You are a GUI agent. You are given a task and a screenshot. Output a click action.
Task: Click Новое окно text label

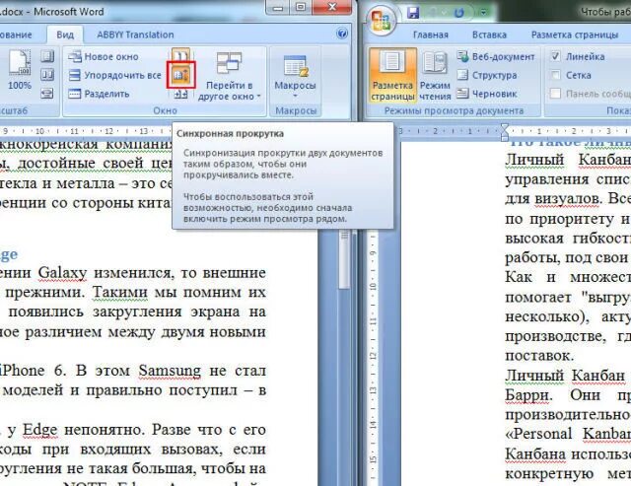[x=111, y=57]
